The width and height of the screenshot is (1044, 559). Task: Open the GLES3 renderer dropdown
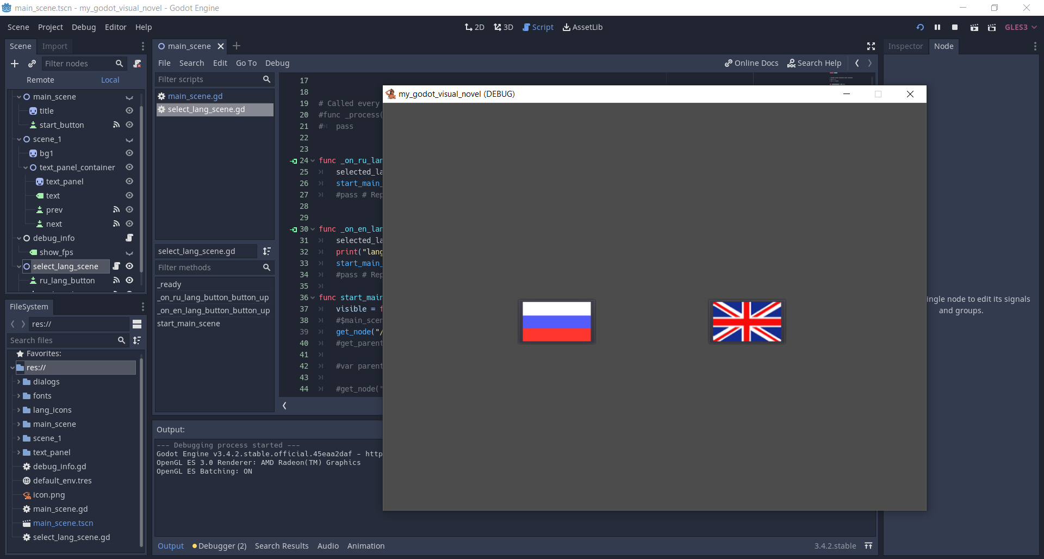[1021, 27]
